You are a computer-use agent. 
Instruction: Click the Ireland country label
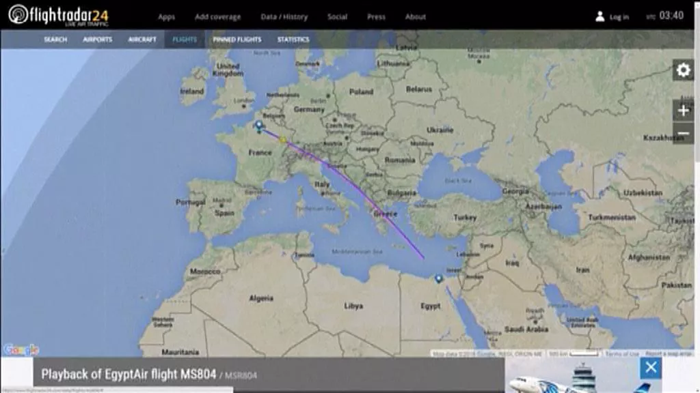click(x=192, y=91)
